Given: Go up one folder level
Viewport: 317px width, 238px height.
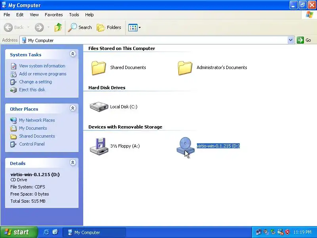Looking at the screenshot, I should pyautogui.click(x=58, y=27).
